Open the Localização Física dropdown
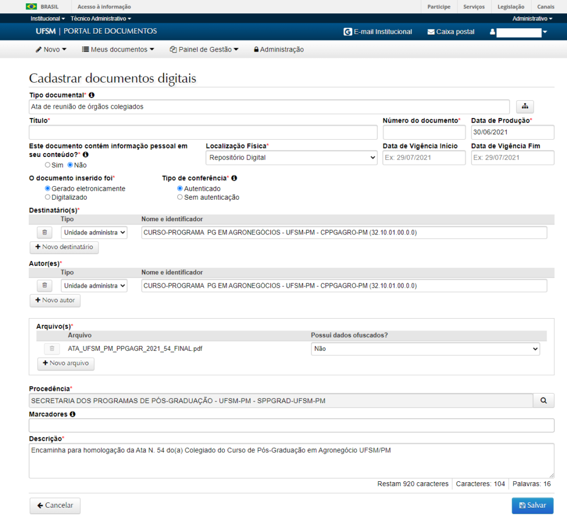Image resolution: width=567 pixels, height=525 pixels. click(291, 158)
